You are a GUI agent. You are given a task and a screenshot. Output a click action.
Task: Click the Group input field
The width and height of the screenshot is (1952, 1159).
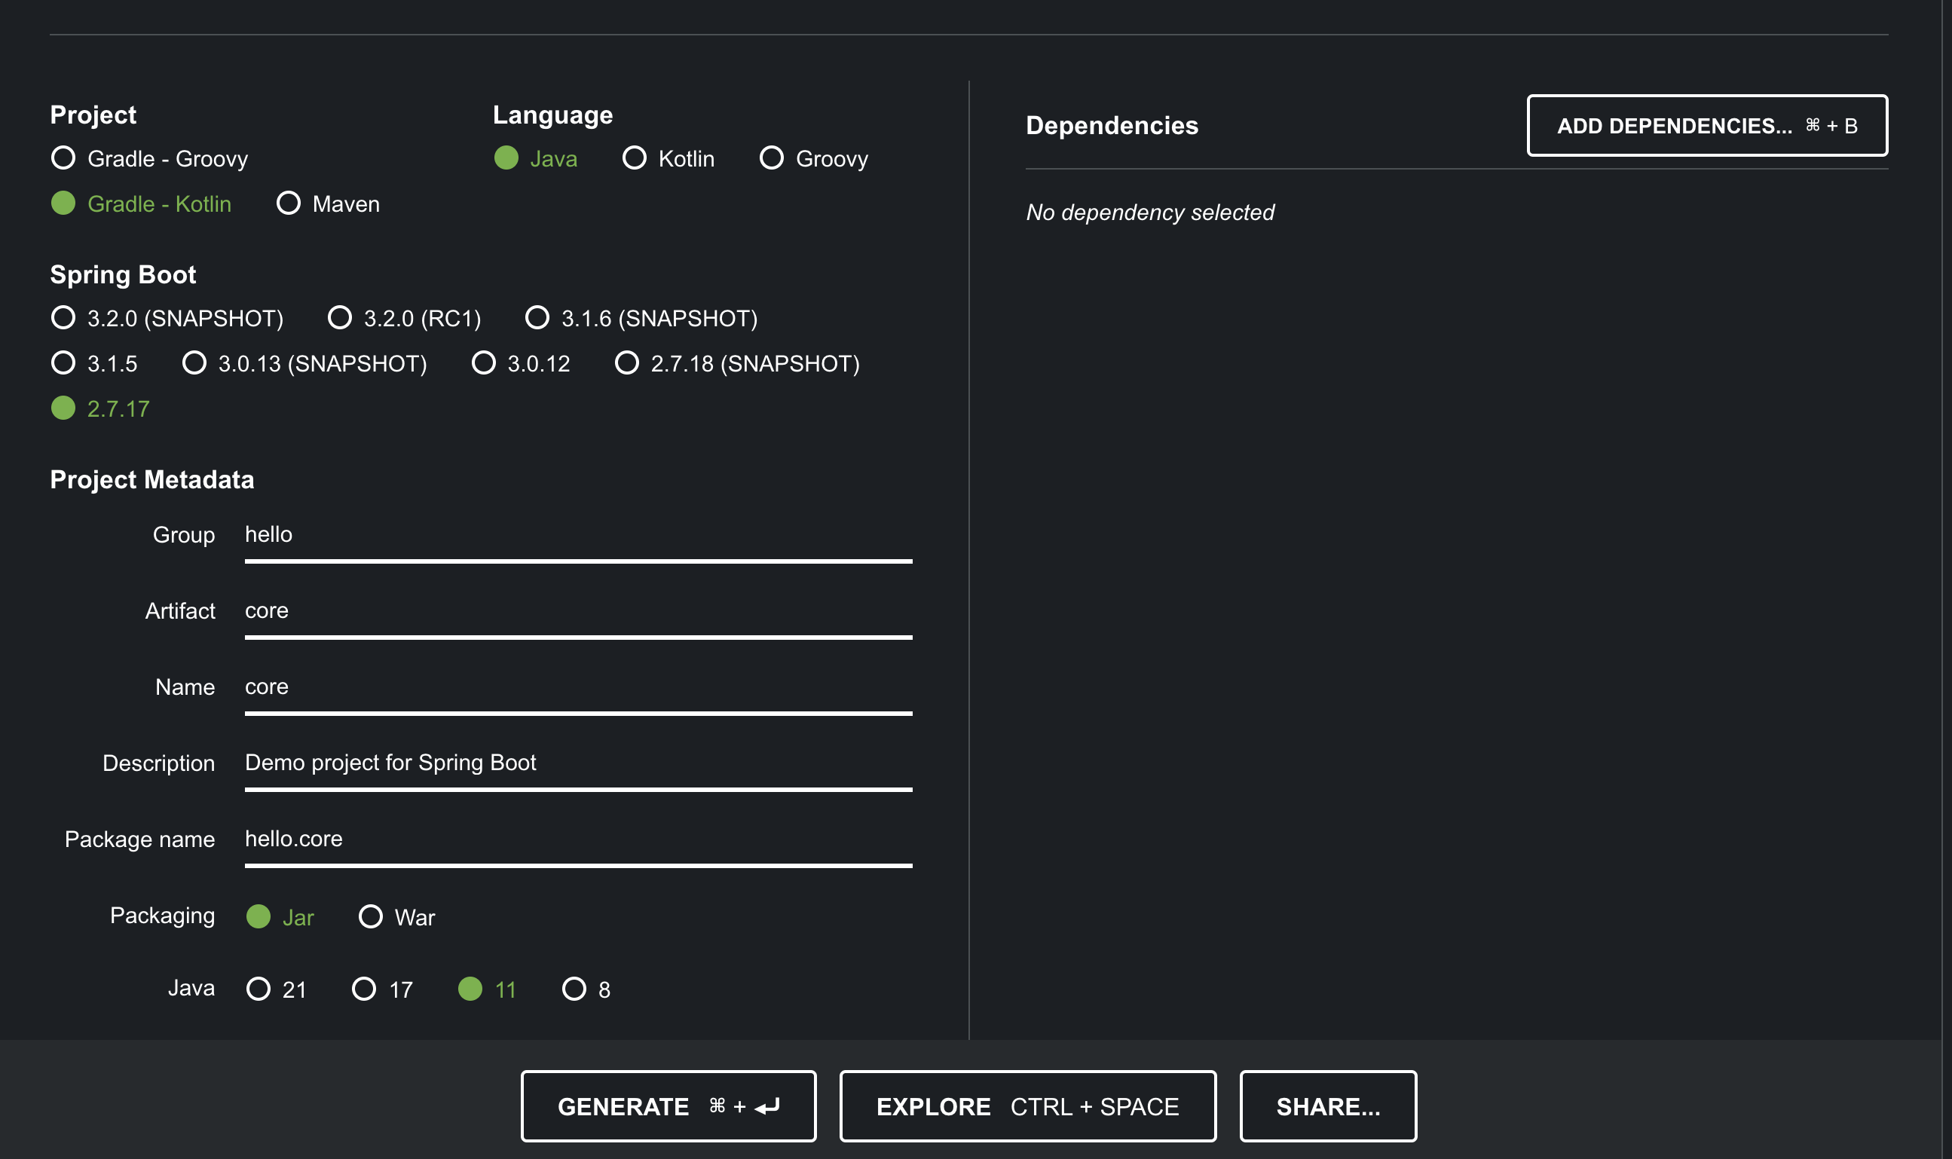(x=578, y=535)
